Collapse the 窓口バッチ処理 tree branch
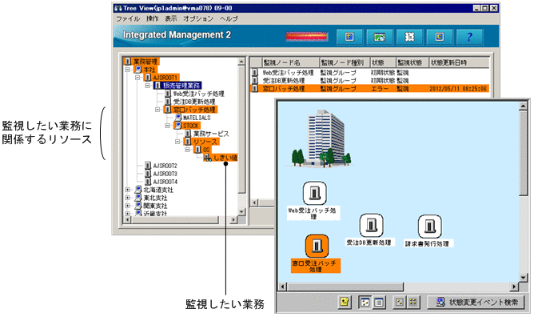Image resolution: width=534 pixels, height=317 pixels. 157,110
